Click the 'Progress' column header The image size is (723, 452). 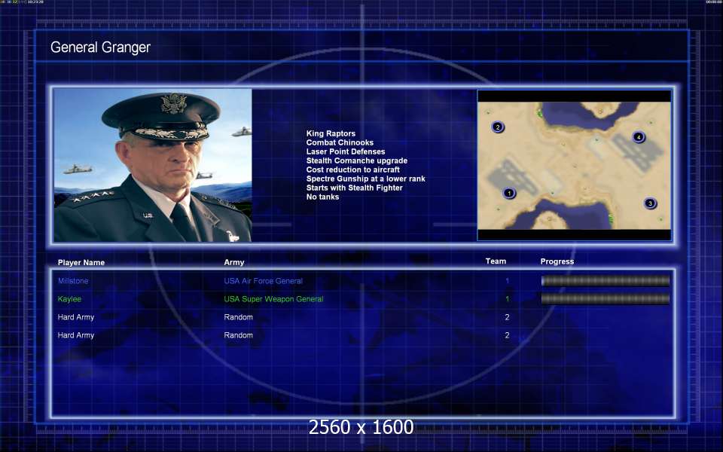[557, 261]
